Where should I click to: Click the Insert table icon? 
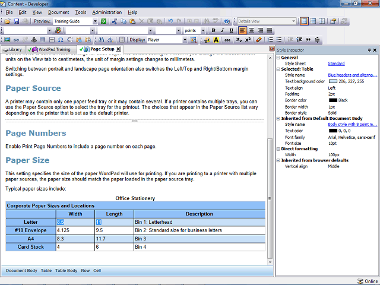tap(43, 40)
